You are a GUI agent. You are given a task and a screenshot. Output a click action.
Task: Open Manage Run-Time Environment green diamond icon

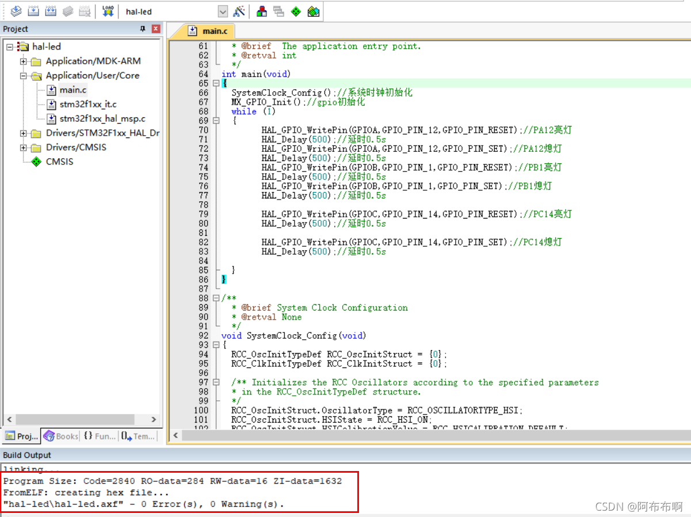(x=296, y=11)
